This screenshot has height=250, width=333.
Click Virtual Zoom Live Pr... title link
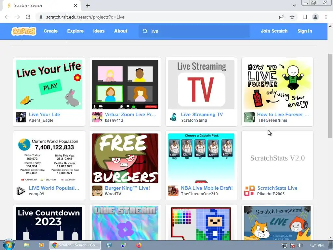(131, 115)
